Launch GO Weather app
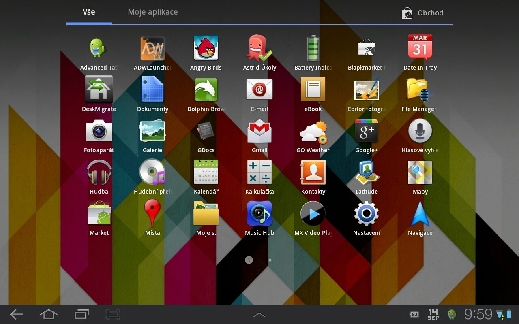 point(313,132)
